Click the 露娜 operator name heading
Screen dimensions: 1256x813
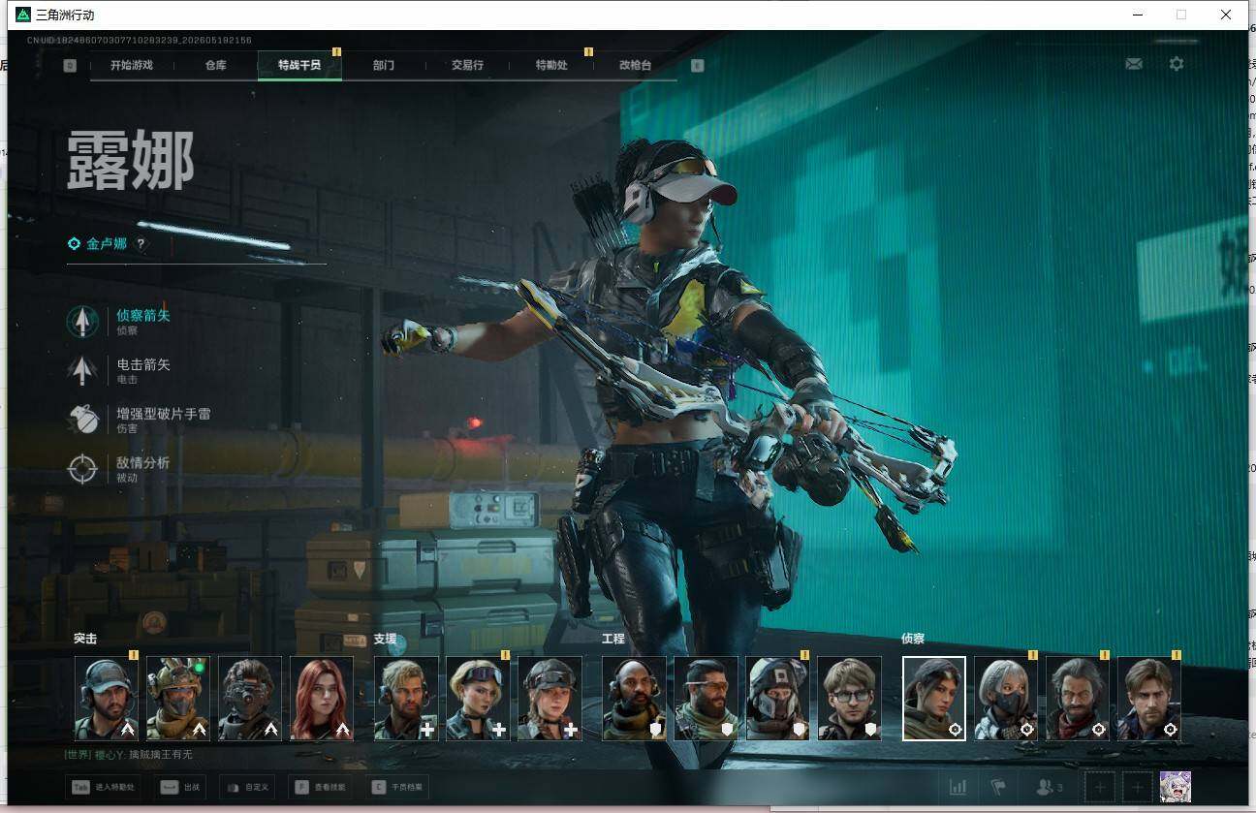[130, 160]
